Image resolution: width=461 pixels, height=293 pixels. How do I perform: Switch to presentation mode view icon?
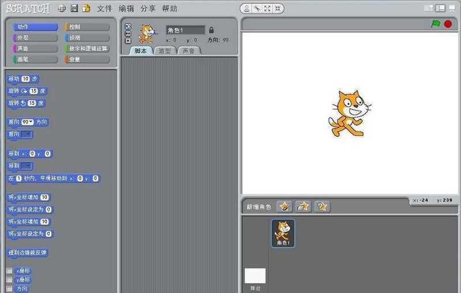coord(452,8)
